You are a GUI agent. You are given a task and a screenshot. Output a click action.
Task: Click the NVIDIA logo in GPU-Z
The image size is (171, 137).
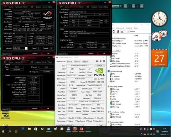(99, 72)
